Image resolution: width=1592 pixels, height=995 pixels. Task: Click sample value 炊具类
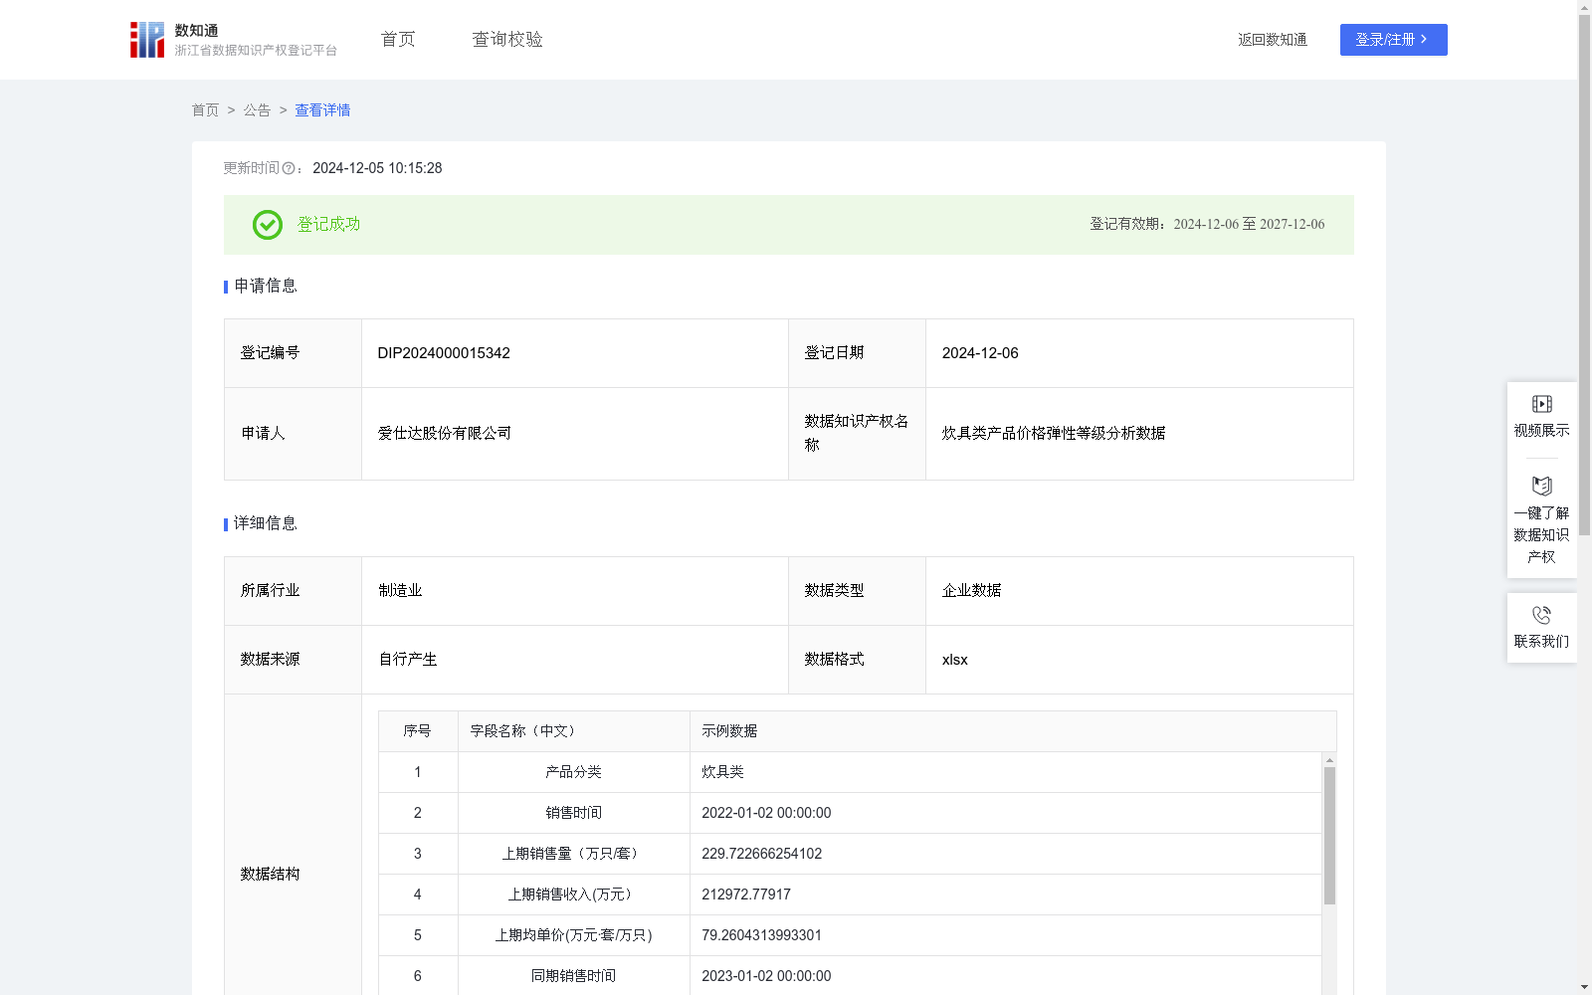click(x=722, y=772)
